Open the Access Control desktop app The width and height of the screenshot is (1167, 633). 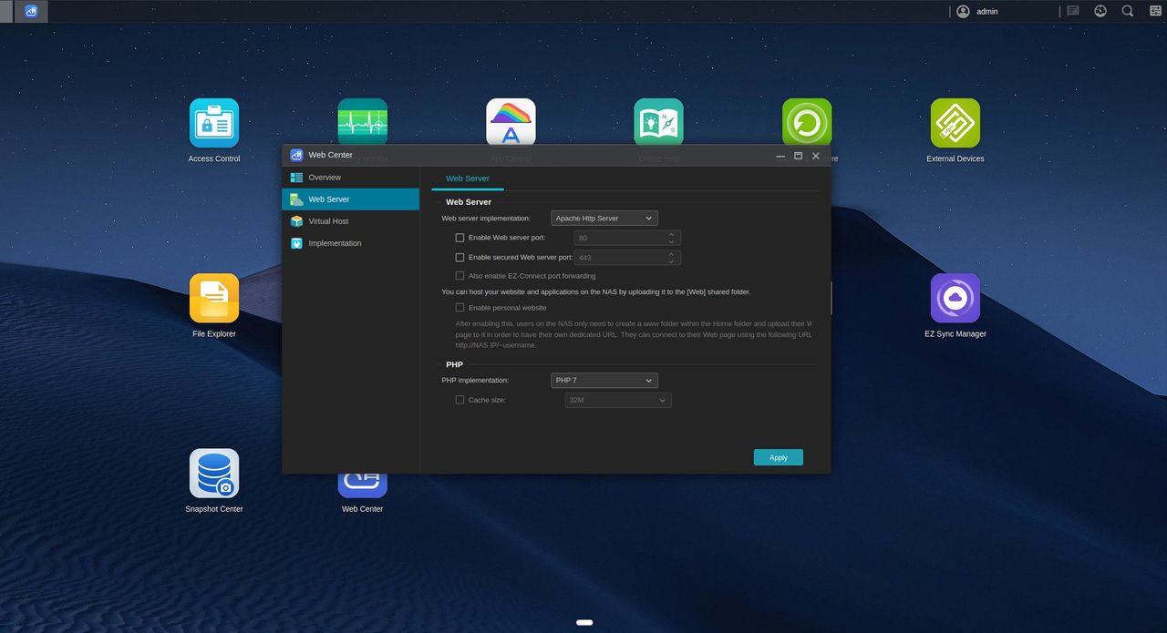coord(214,123)
